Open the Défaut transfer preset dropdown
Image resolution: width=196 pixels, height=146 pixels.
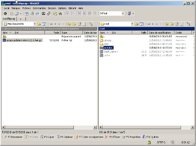pyautogui.click(x=123, y=14)
